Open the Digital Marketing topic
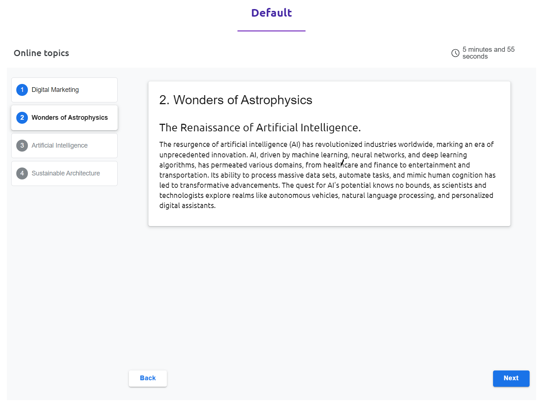The width and height of the screenshot is (543, 407). pos(55,90)
